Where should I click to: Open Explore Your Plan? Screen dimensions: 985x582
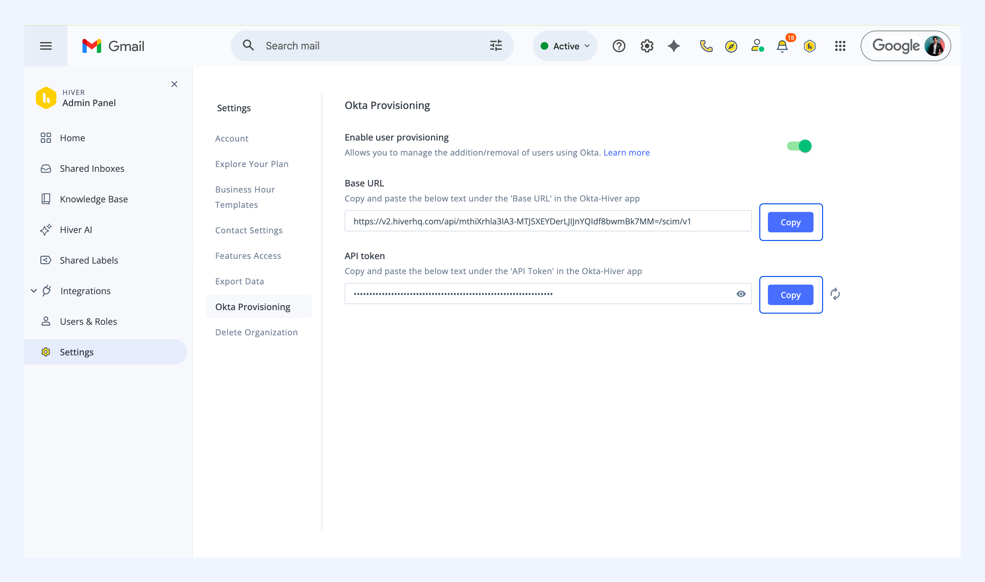pyautogui.click(x=252, y=164)
